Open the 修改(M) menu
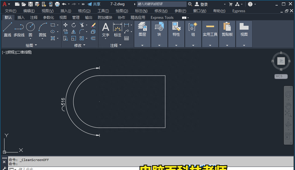The width and height of the screenshot is (295, 170). pos(161,11)
